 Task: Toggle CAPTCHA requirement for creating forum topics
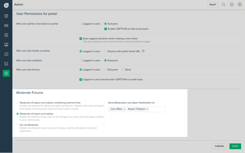tap(81, 80)
